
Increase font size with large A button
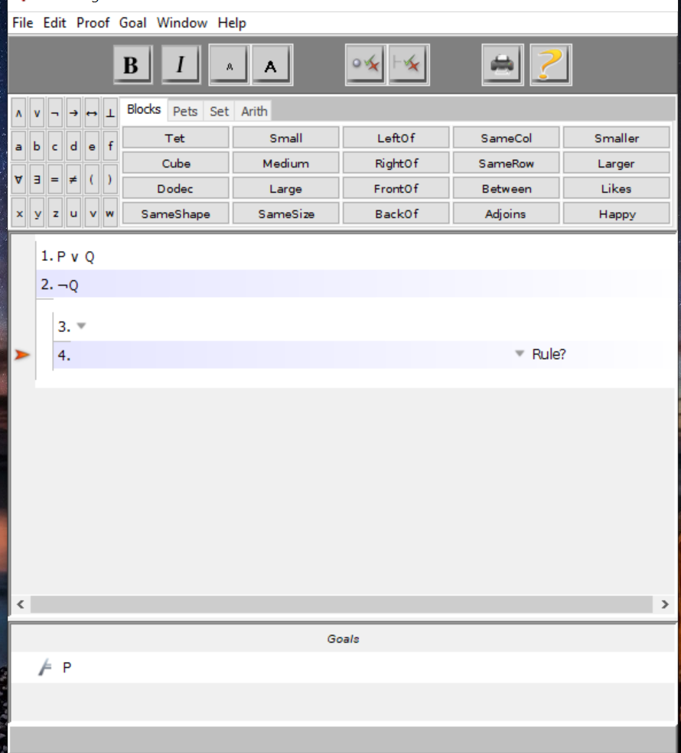tap(272, 65)
